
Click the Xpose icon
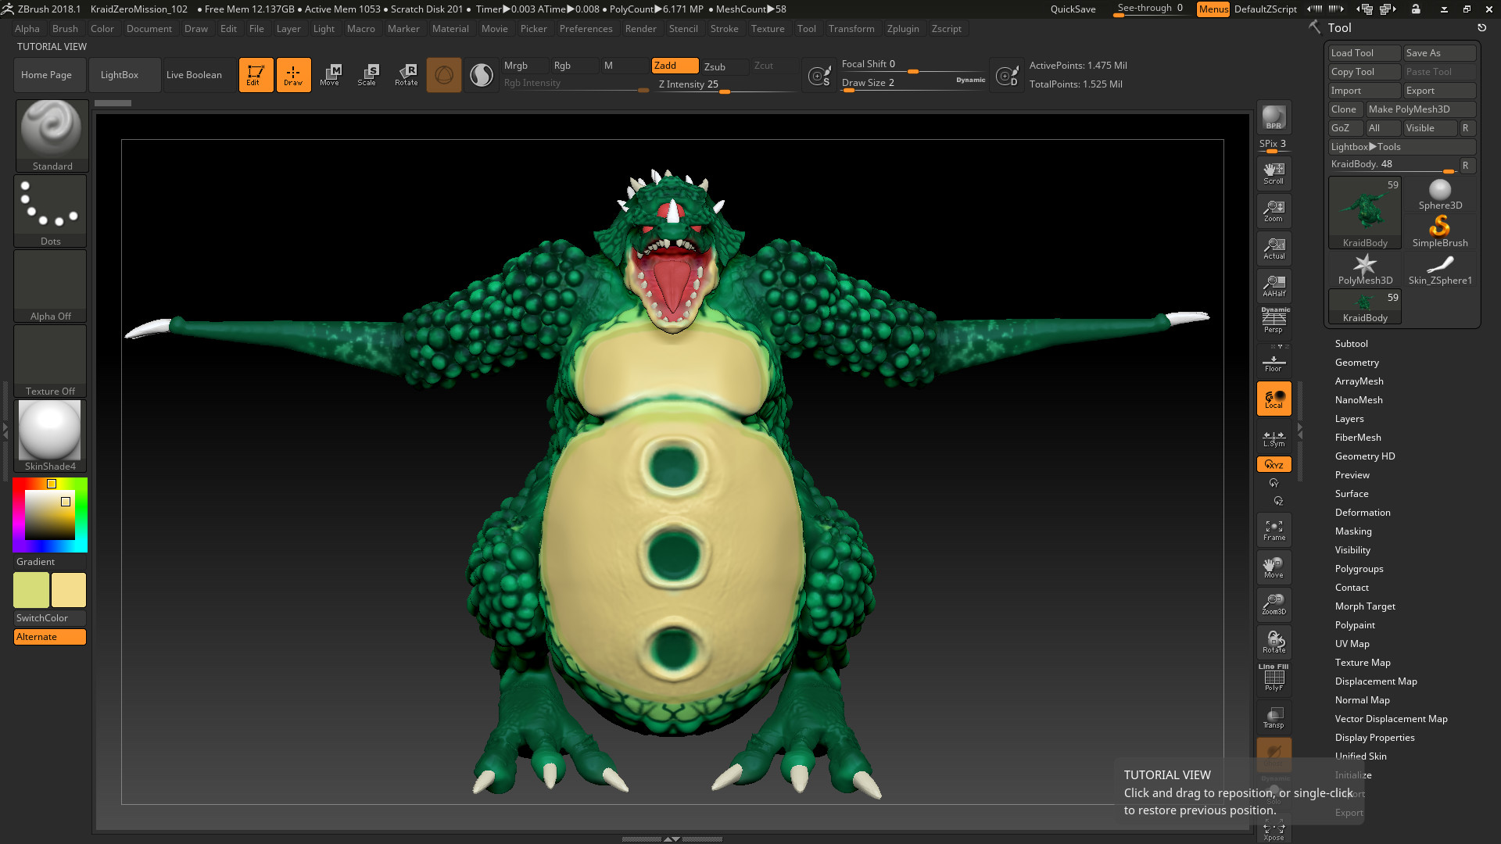pos(1274,830)
